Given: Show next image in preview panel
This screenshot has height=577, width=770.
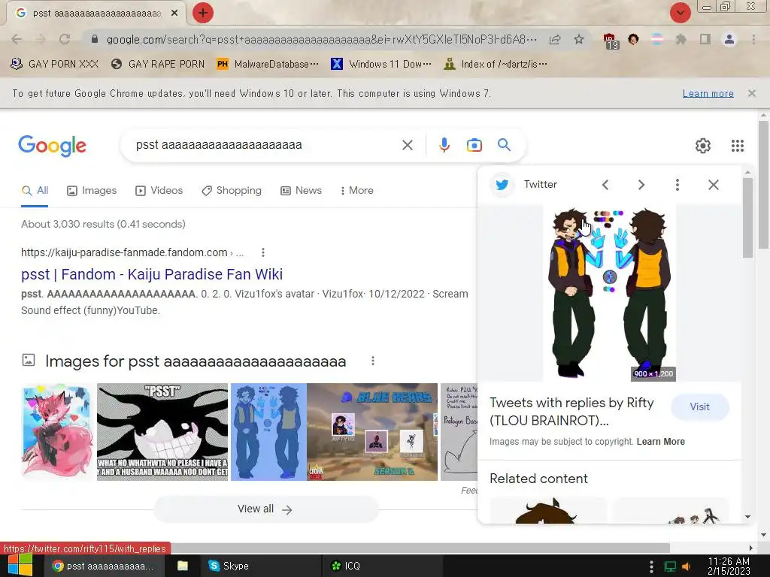Looking at the screenshot, I should [641, 185].
